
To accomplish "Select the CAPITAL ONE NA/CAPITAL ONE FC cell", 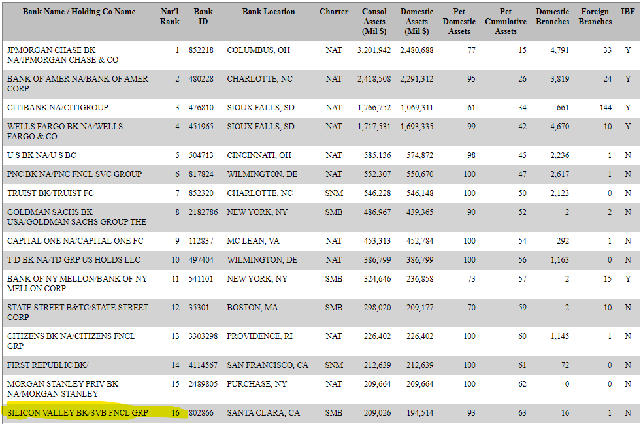I will click(75, 241).
